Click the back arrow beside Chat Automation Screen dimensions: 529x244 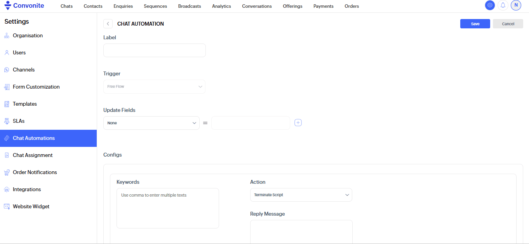(108, 24)
